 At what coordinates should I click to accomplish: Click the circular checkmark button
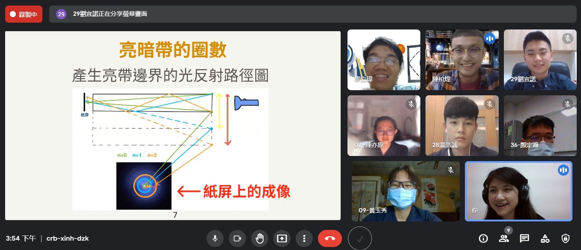[359, 238]
